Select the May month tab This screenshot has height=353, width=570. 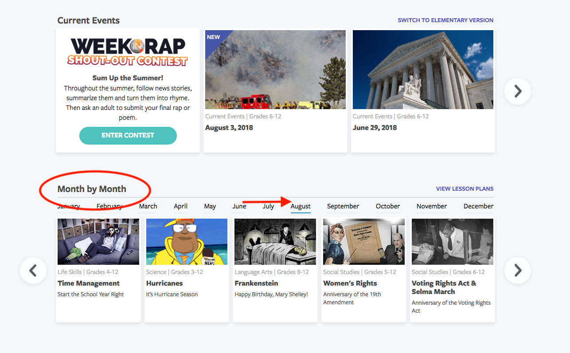(210, 206)
